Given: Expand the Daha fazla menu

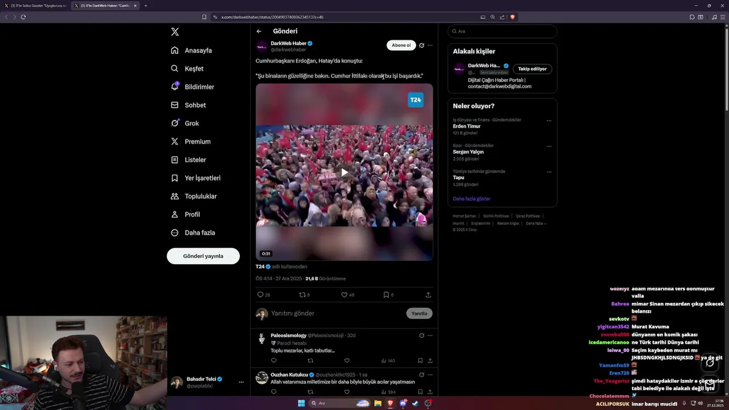Looking at the screenshot, I should tap(193, 232).
